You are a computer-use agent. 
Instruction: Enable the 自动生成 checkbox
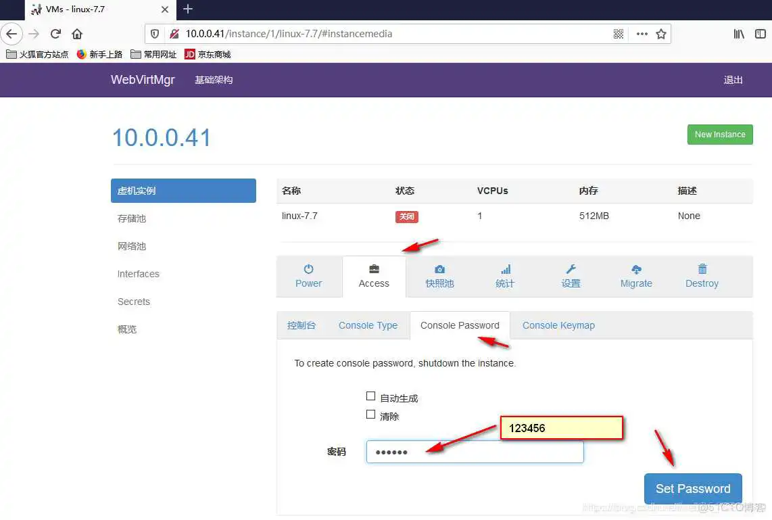(x=370, y=397)
